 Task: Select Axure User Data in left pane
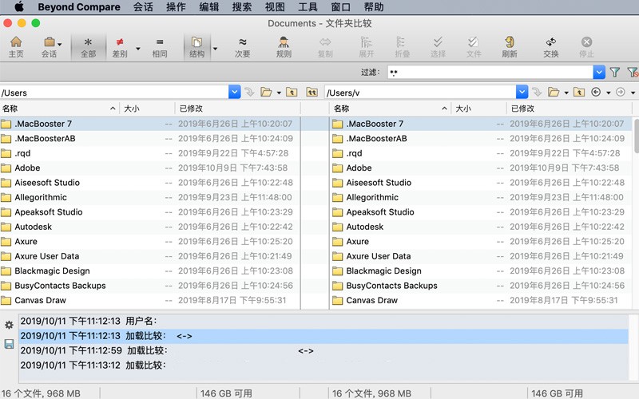150,256
